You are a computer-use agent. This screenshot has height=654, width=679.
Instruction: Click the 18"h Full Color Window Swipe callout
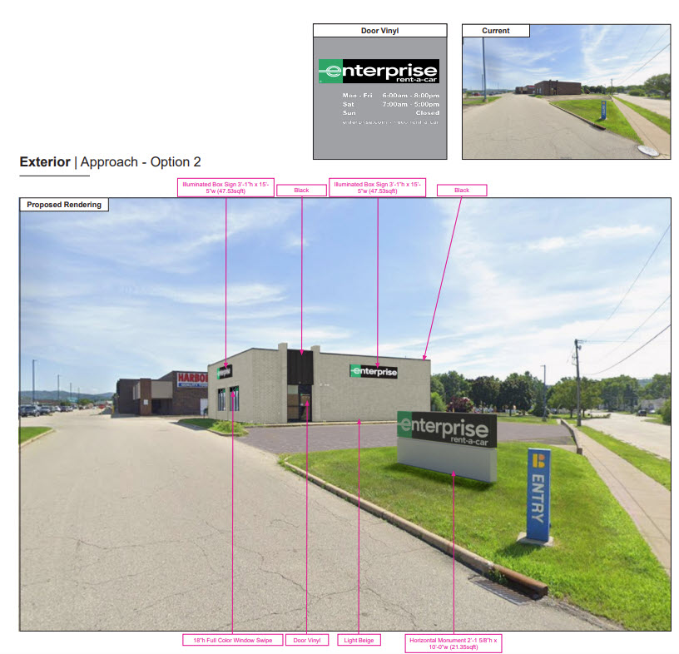[x=231, y=640]
